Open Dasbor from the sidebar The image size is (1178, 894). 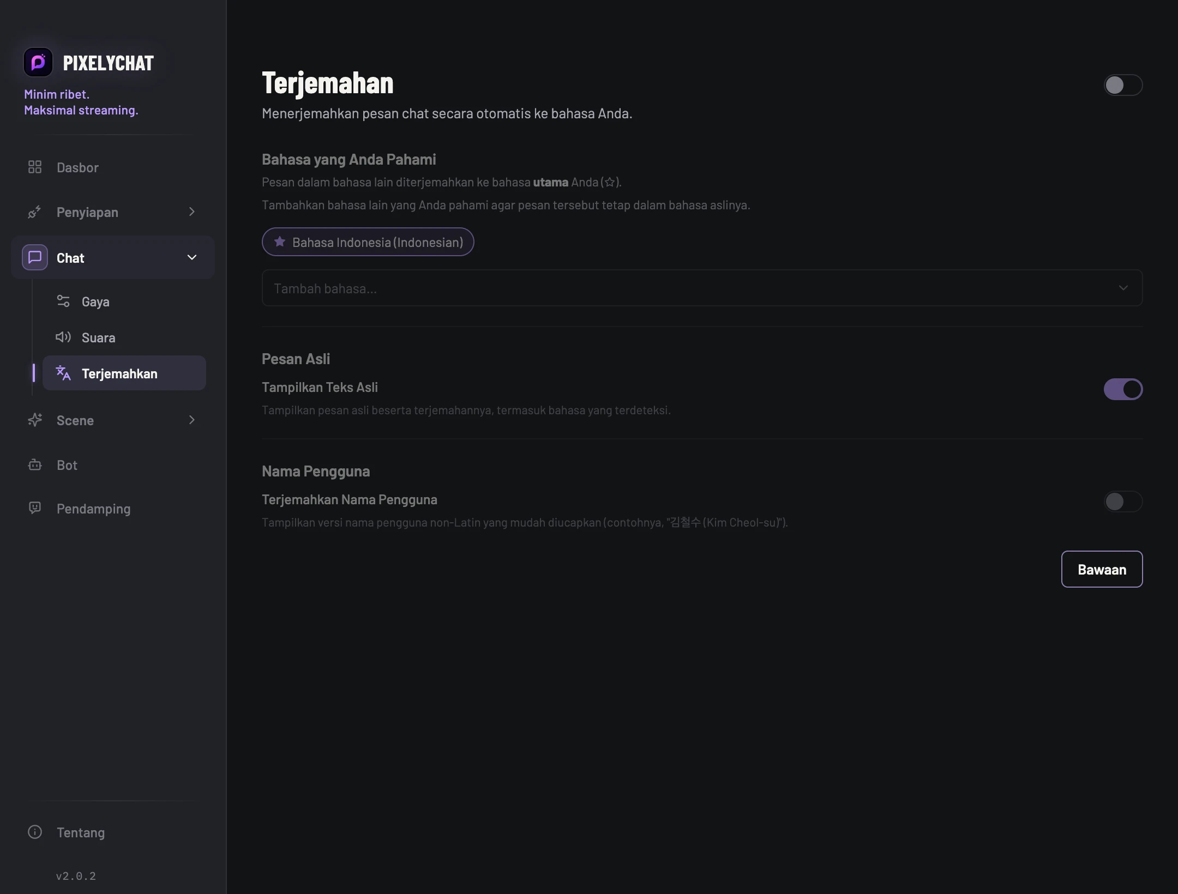coord(113,167)
